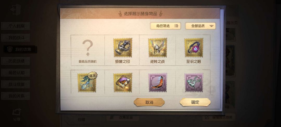Open the 战斗成就 sidebar tab
Screen dimensions: 281x127
[16, 84]
